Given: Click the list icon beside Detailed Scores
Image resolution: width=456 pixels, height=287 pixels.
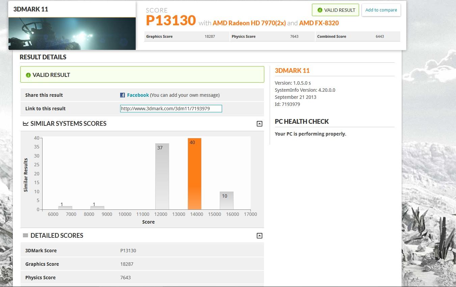Looking at the screenshot, I should pyautogui.click(x=25, y=235).
